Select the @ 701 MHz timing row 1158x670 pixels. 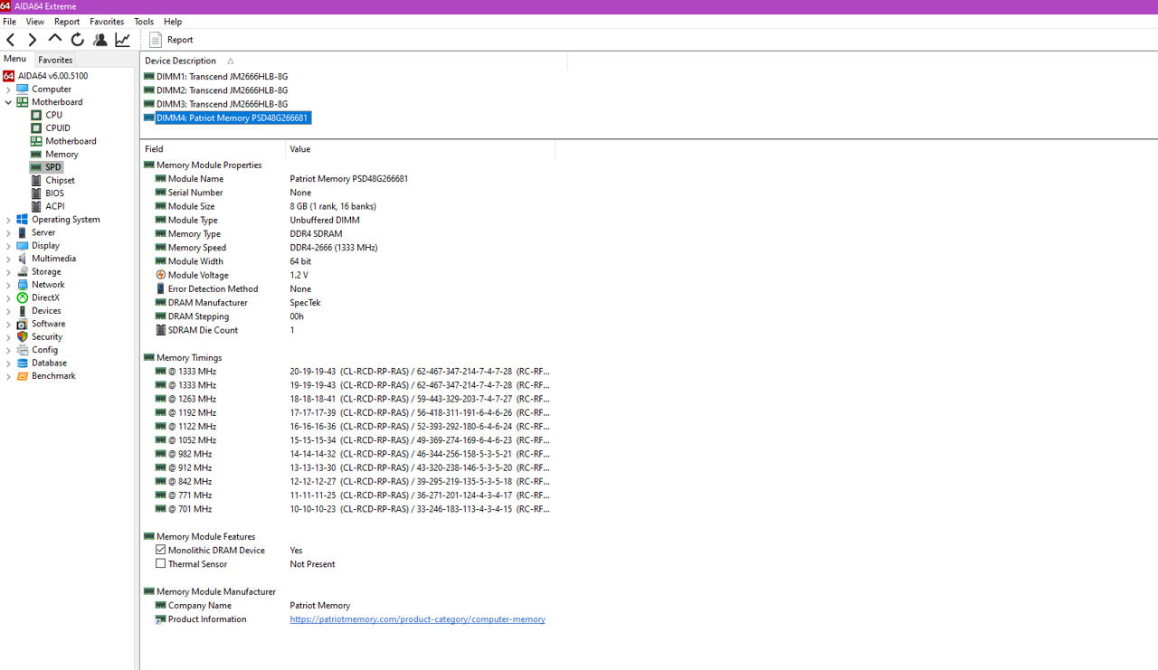348,509
